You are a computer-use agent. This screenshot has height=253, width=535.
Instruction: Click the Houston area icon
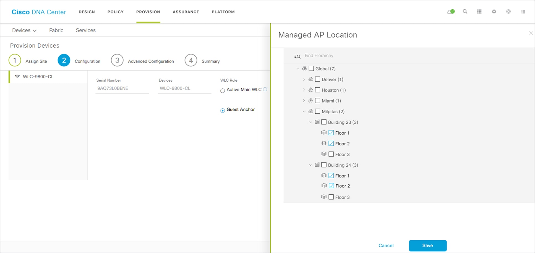point(311,90)
